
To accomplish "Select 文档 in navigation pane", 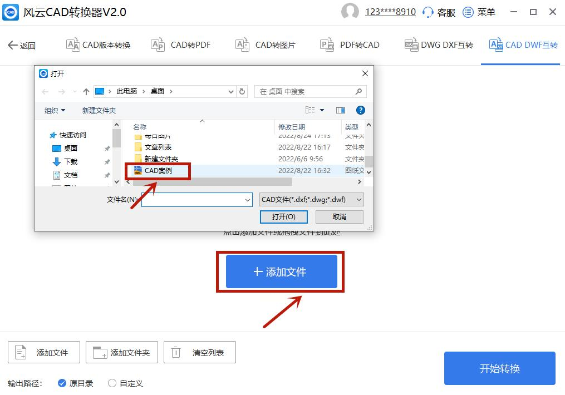I will pyautogui.click(x=65, y=175).
